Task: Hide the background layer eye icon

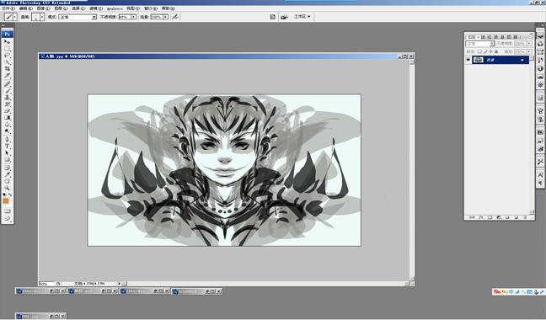Action: point(468,60)
